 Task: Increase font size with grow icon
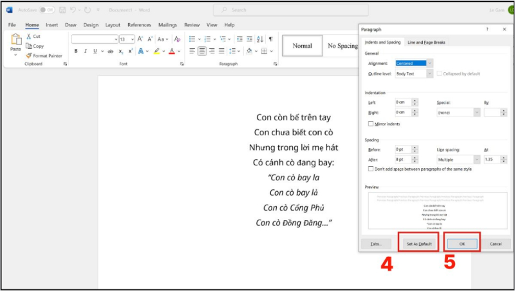click(140, 39)
